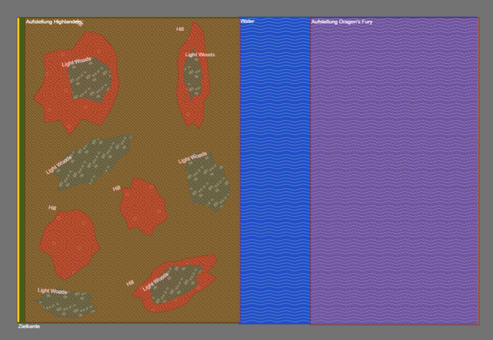Viewport: 493px width, 340px height.
Task: Select the "Aufstellung Highlanders" label
Action: (54, 22)
